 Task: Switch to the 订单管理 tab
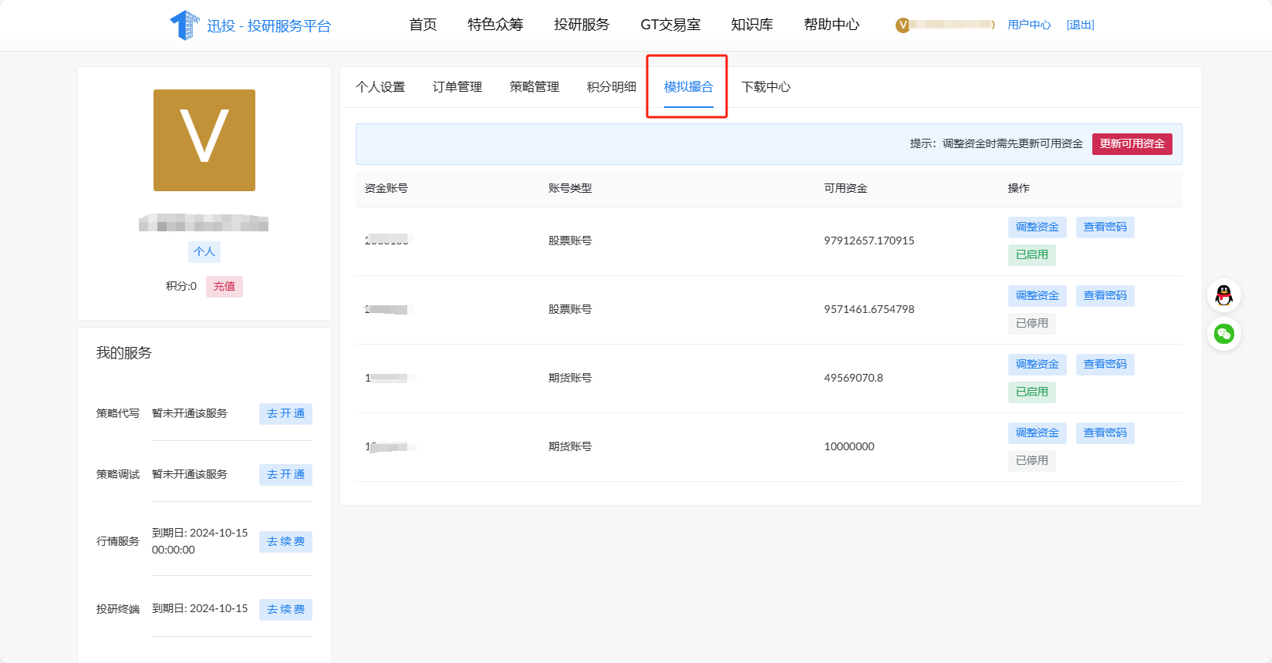pos(457,87)
